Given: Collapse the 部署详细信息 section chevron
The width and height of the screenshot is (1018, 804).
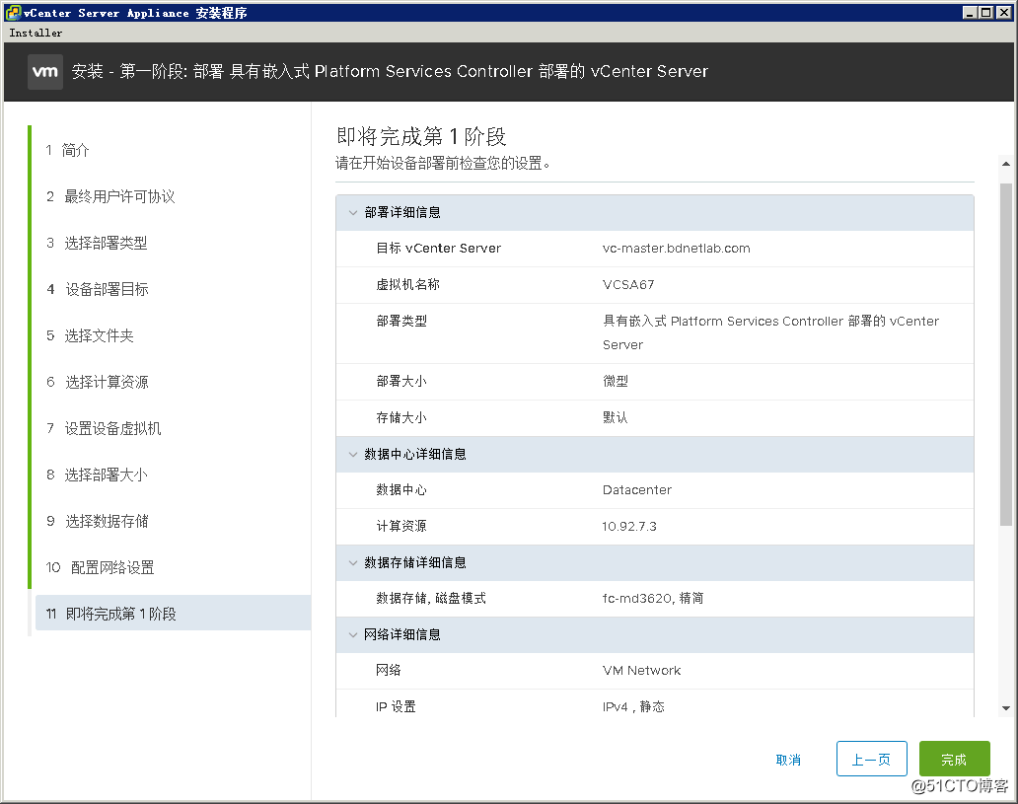Looking at the screenshot, I should (x=353, y=212).
